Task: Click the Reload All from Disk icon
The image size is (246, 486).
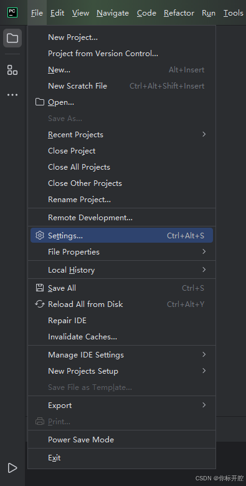Action: tap(40, 304)
